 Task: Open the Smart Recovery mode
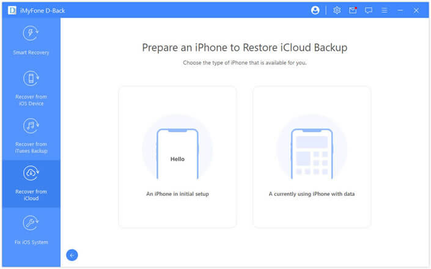click(31, 40)
